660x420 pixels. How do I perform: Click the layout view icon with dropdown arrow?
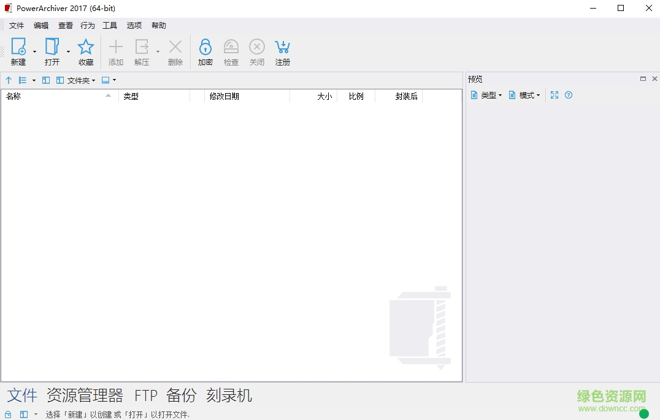tap(108, 80)
